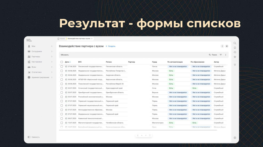The width and height of the screenshot is (263, 147).
Task: Click the horizontal scrollbar below the table
Action: tap(138, 130)
